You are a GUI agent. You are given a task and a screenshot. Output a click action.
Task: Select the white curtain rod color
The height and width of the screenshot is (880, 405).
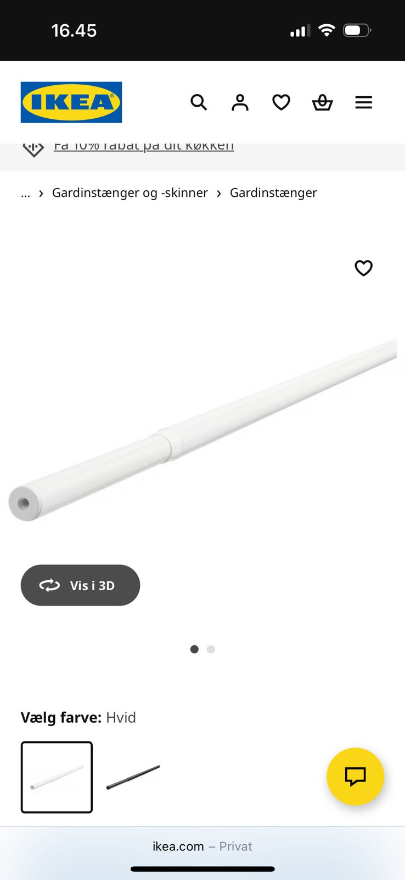pyautogui.click(x=57, y=777)
